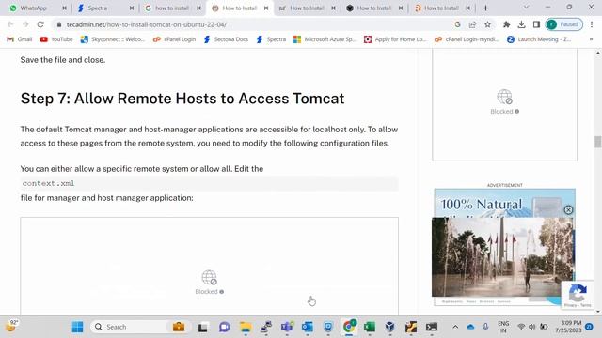The width and height of the screenshot is (602, 338).
Task: Close the advertisement with X icon
Action: point(568,209)
